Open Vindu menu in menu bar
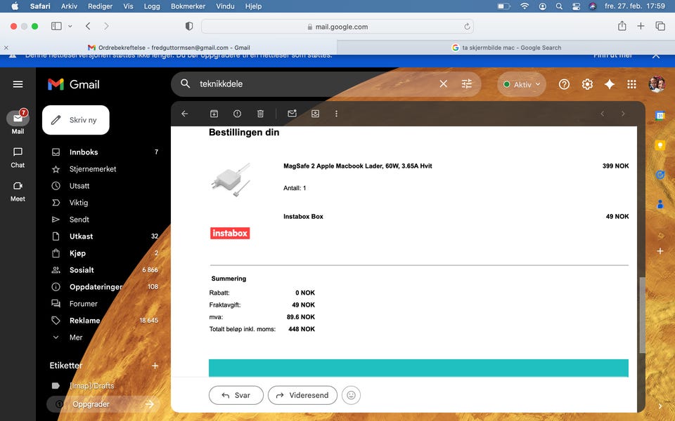The width and height of the screenshot is (675, 421). (226, 6)
